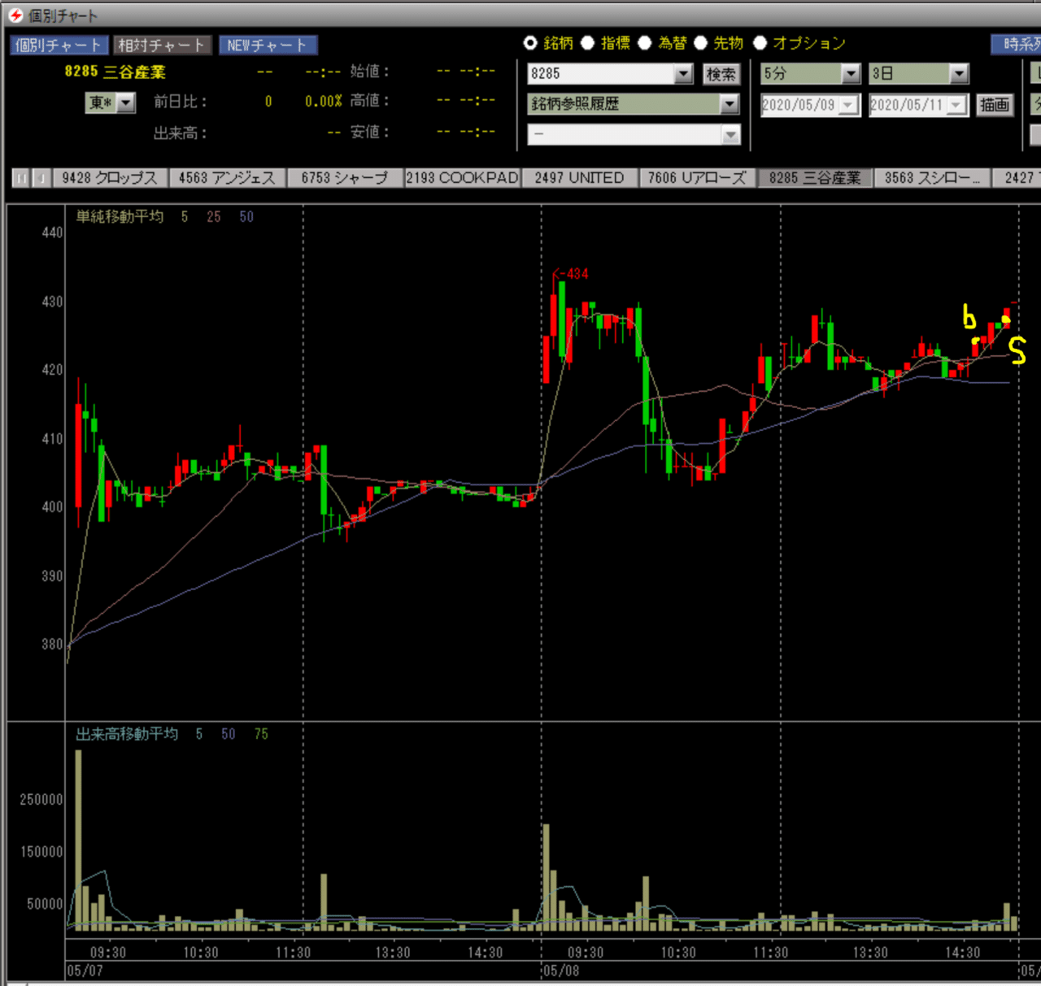Switch to the 2193 COOKPAD stock tab

tap(462, 178)
